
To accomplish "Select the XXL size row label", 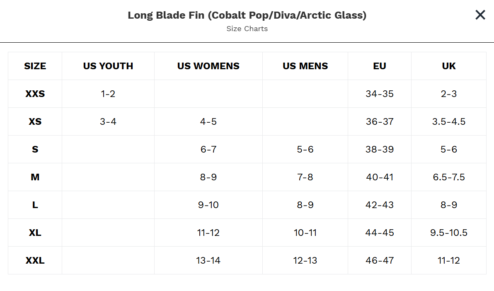I will point(35,260).
